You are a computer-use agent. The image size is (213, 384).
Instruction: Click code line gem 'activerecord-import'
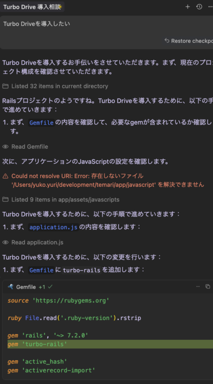point(51,370)
